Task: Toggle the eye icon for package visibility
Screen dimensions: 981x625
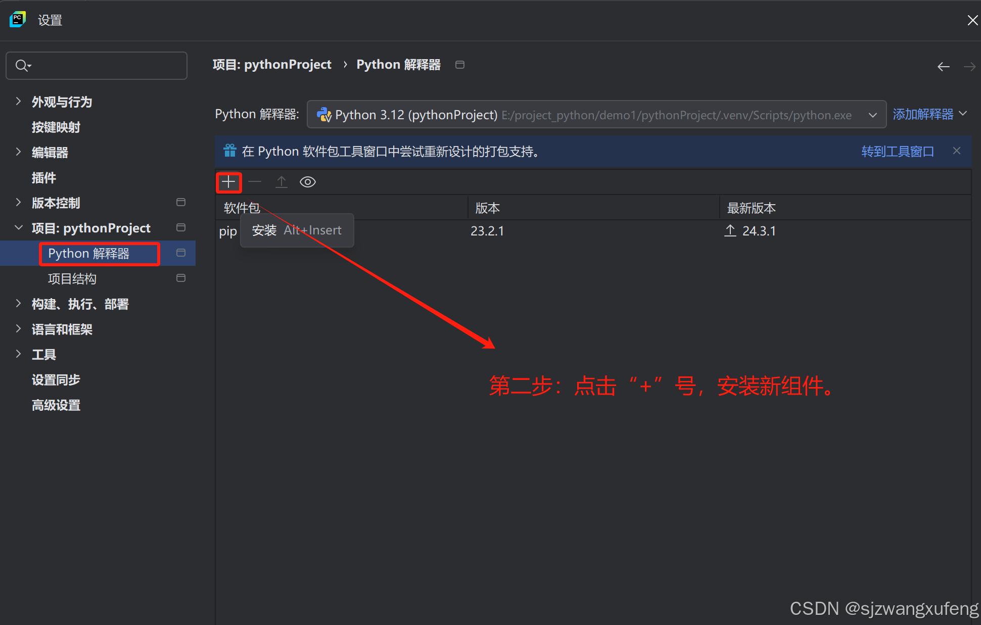Action: [307, 182]
